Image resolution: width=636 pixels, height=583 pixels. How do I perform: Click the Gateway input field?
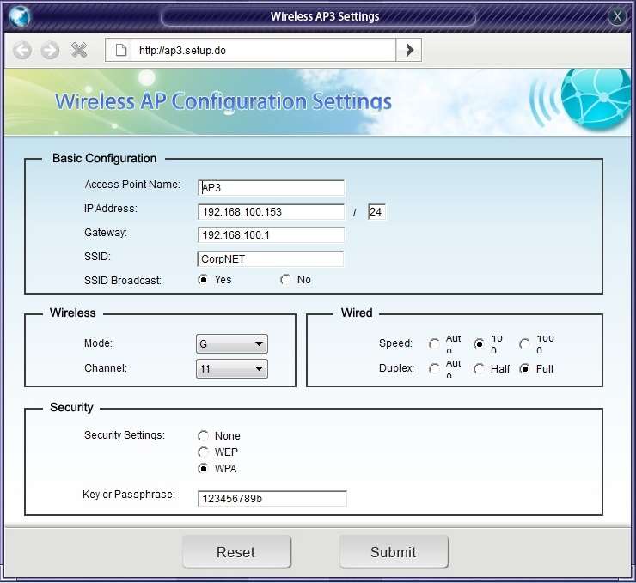(x=271, y=235)
